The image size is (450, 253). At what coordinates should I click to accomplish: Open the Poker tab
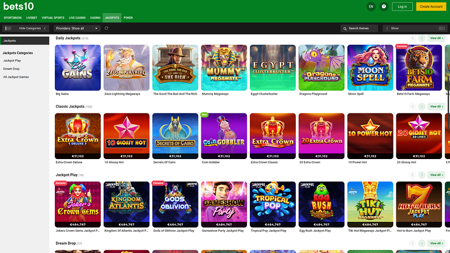(128, 18)
